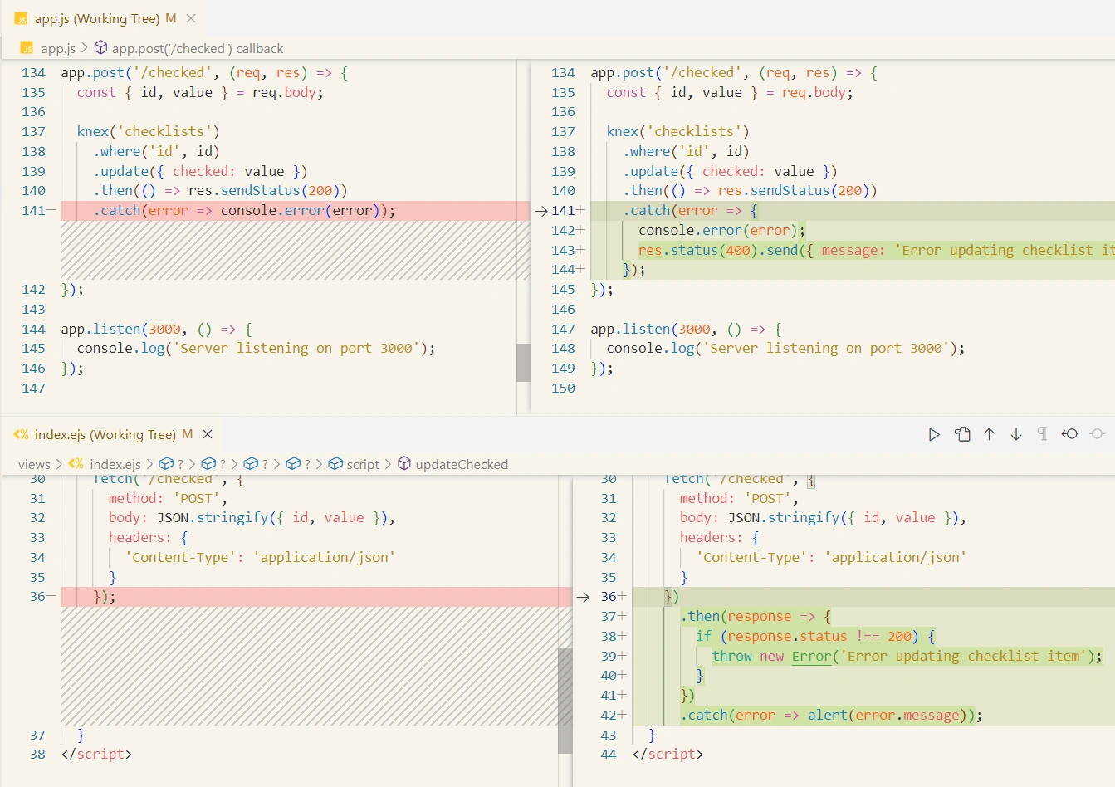The width and height of the screenshot is (1115, 787).
Task: Click line number 141 in app.js original gutter
Action: tap(33, 211)
